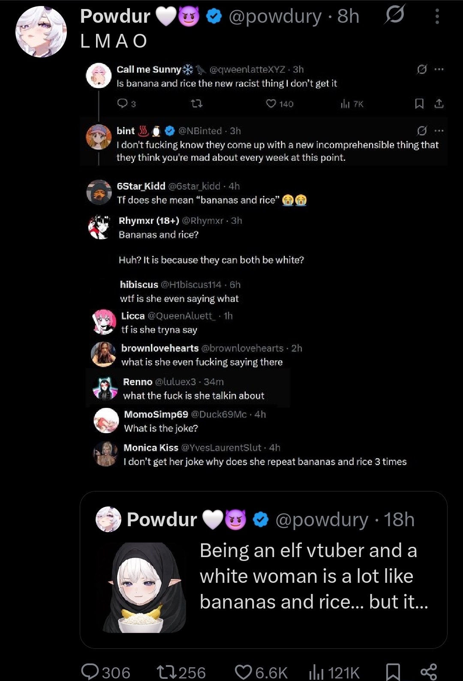
Task: Like Call me Sunny's reply with 140 likes
Action: click(280, 104)
